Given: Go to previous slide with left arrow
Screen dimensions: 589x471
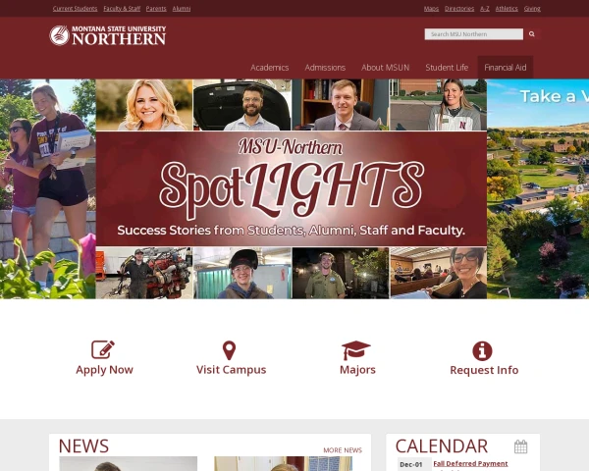Looking at the screenshot, I should (x=9, y=188).
